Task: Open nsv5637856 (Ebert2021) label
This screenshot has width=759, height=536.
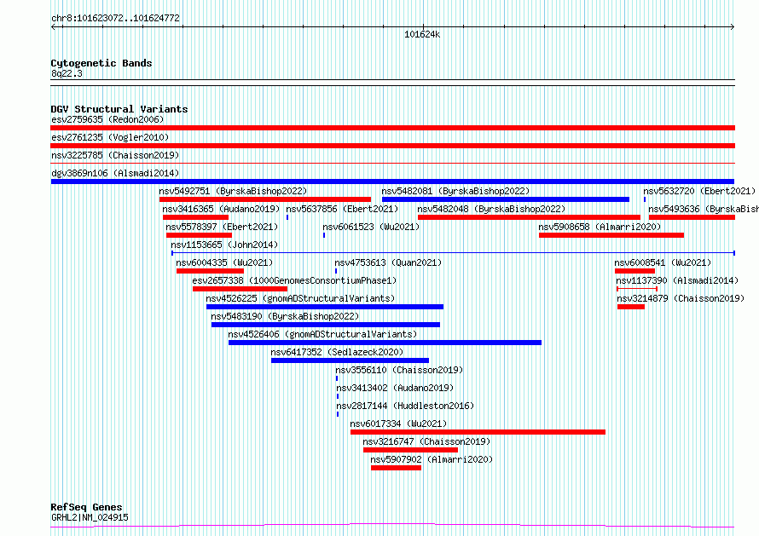Action: (x=342, y=209)
